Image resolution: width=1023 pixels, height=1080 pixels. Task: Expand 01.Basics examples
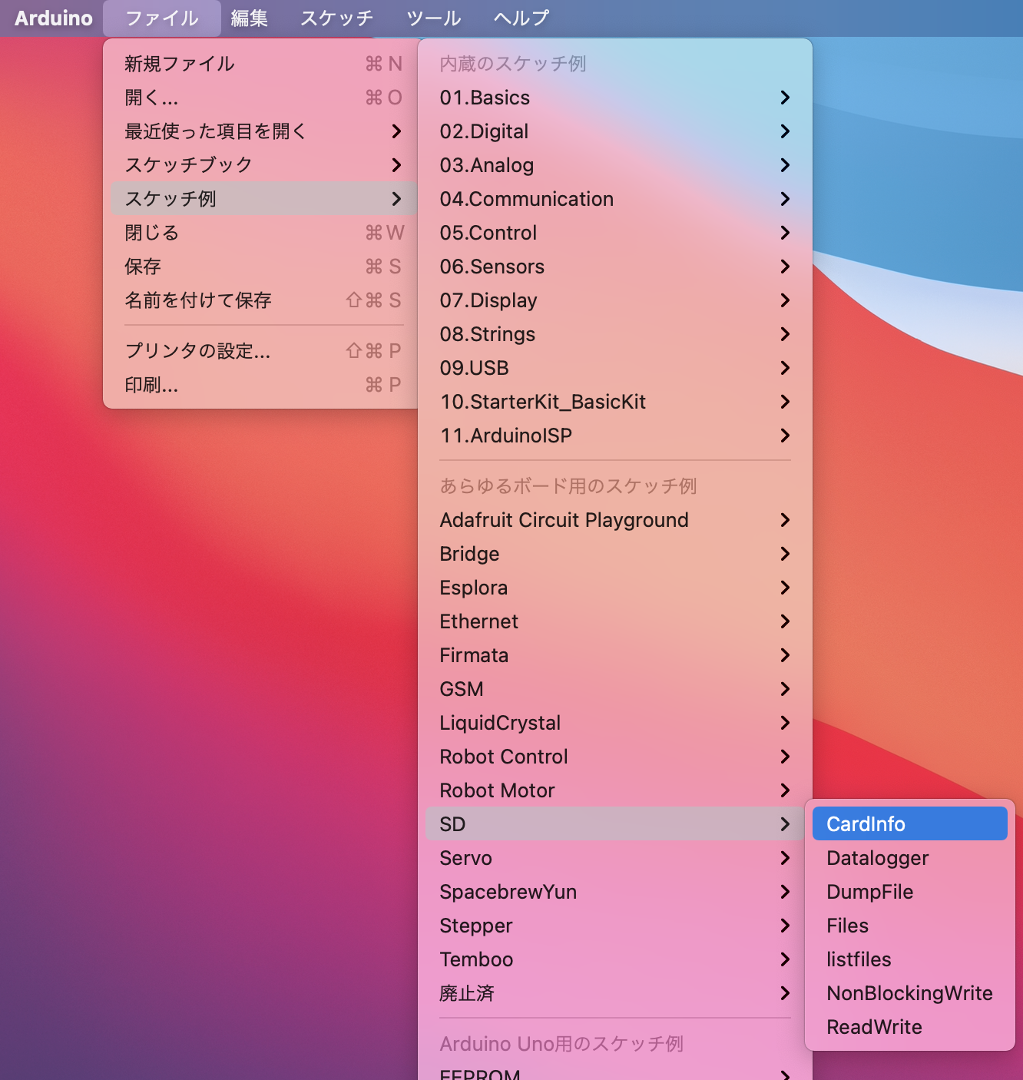tap(614, 98)
